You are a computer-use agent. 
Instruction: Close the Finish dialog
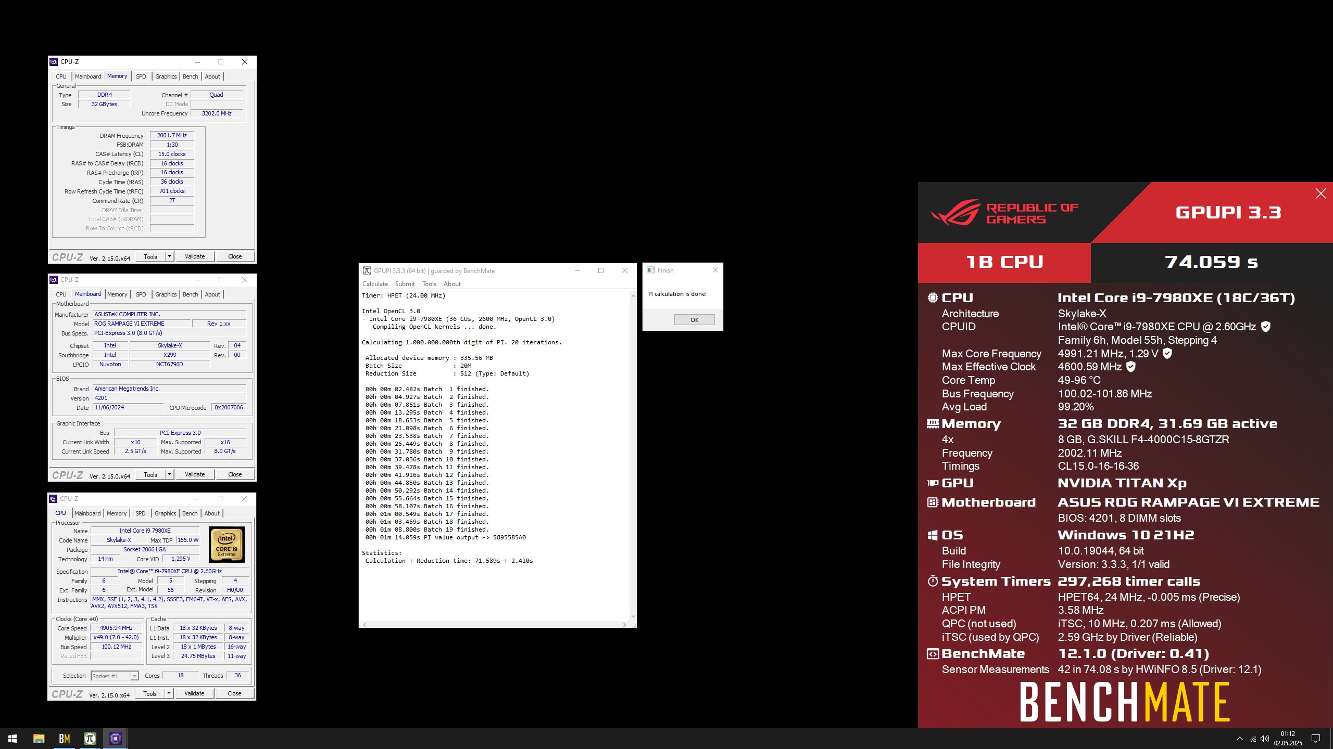715,270
